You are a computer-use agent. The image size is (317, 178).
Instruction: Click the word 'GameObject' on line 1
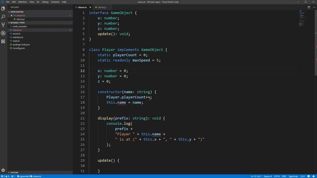click(x=121, y=13)
